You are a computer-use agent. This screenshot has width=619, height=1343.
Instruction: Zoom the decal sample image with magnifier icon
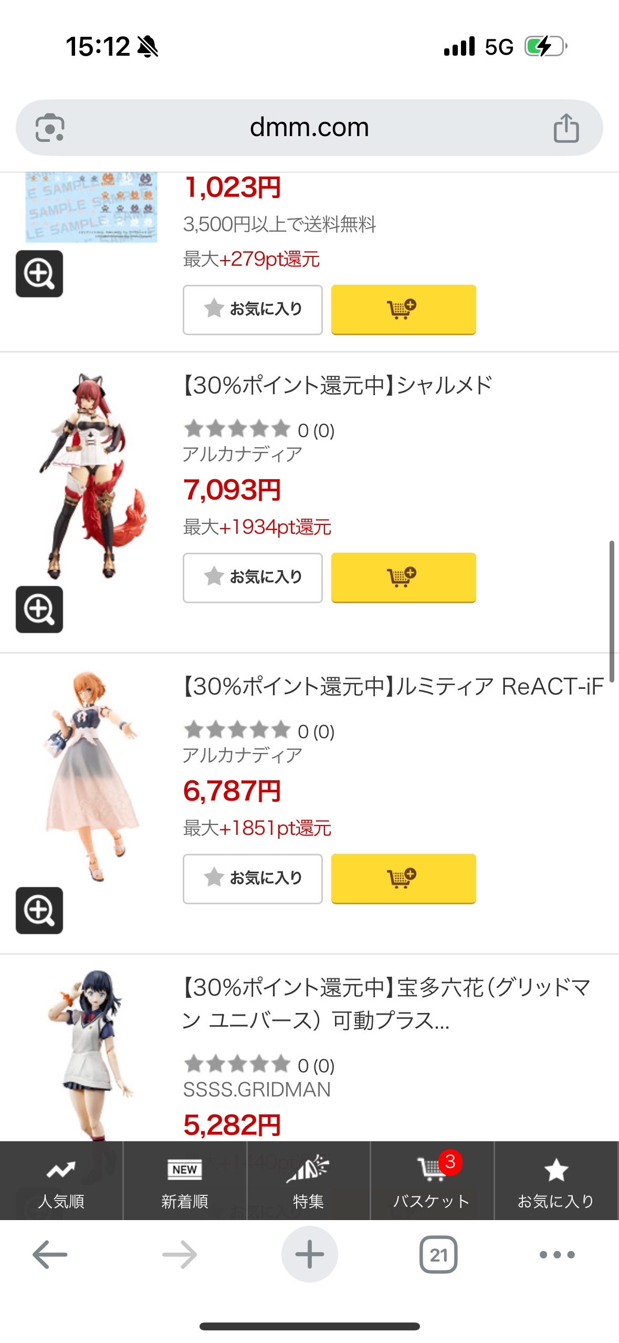39,274
